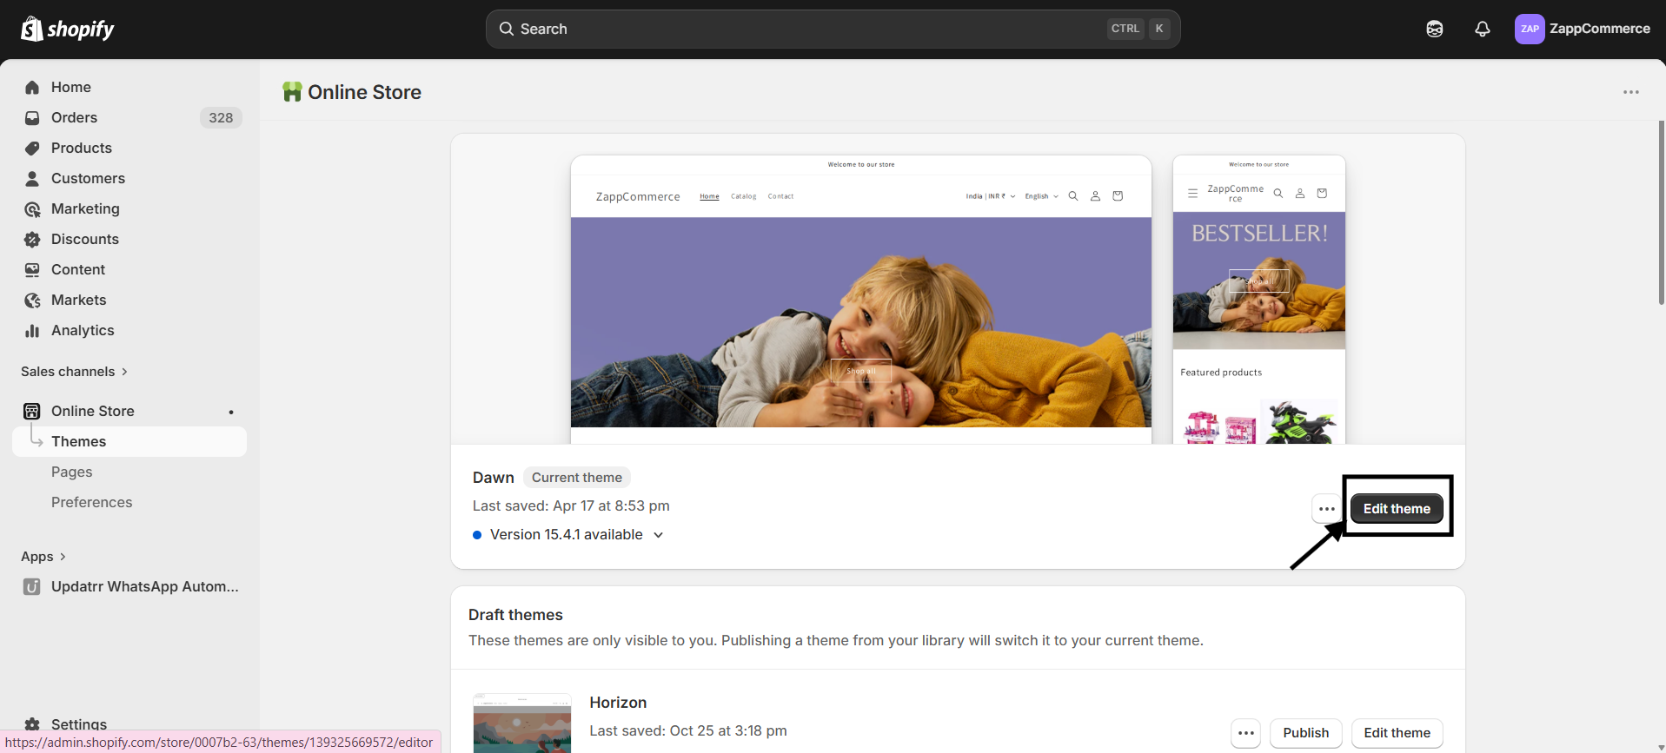
Task: Open the Pages submenu item
Action: pos(71,472)
